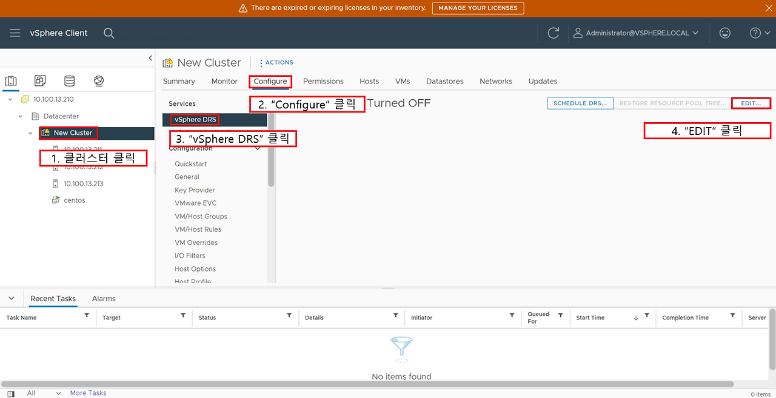Open the More Tasks link
This screenshot has height=398, width=776.
point(88,393)
